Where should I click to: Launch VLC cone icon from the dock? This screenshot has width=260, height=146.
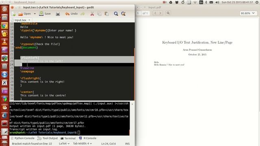coord(4,42)
